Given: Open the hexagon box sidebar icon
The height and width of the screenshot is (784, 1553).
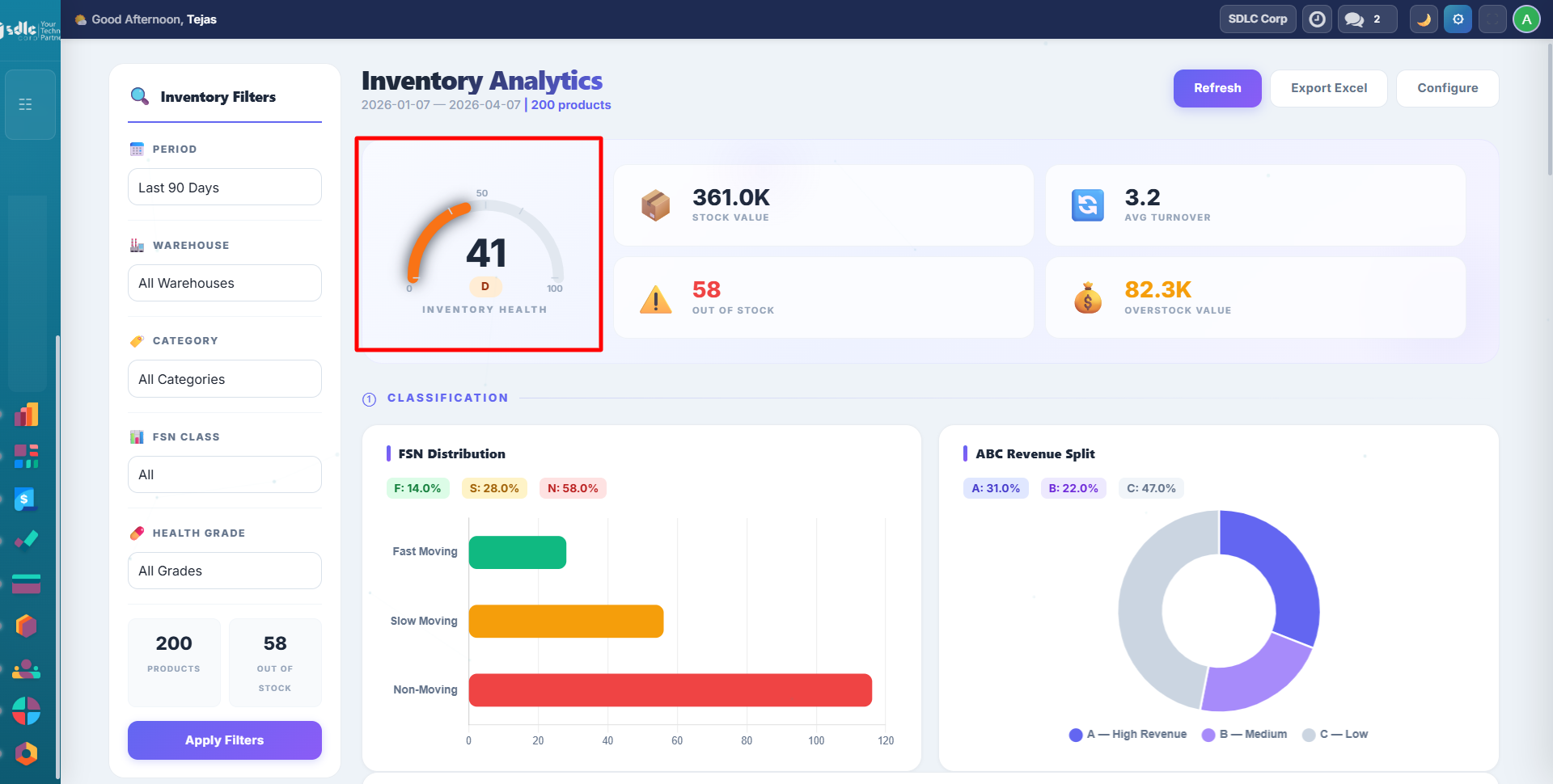Looking at the screenshot, I should [26, 626].
